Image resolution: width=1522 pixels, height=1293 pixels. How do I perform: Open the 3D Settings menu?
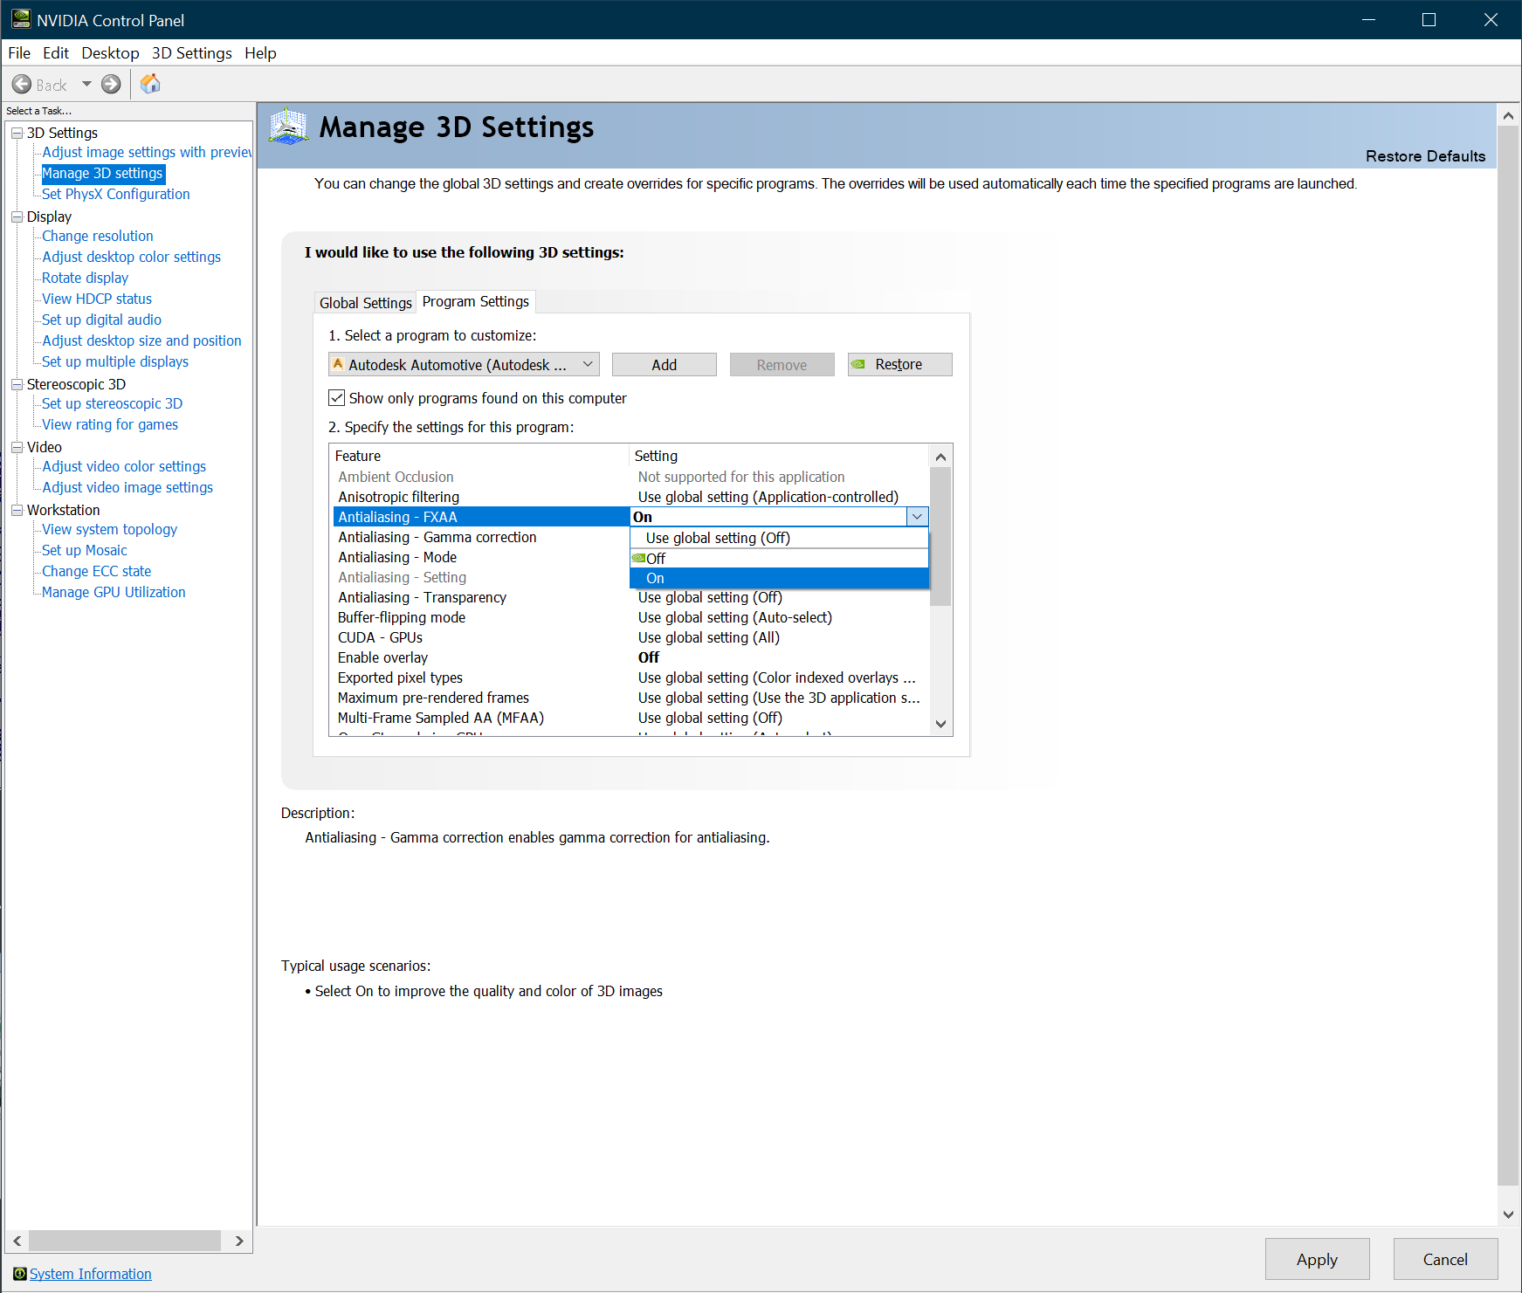(192, 53)
